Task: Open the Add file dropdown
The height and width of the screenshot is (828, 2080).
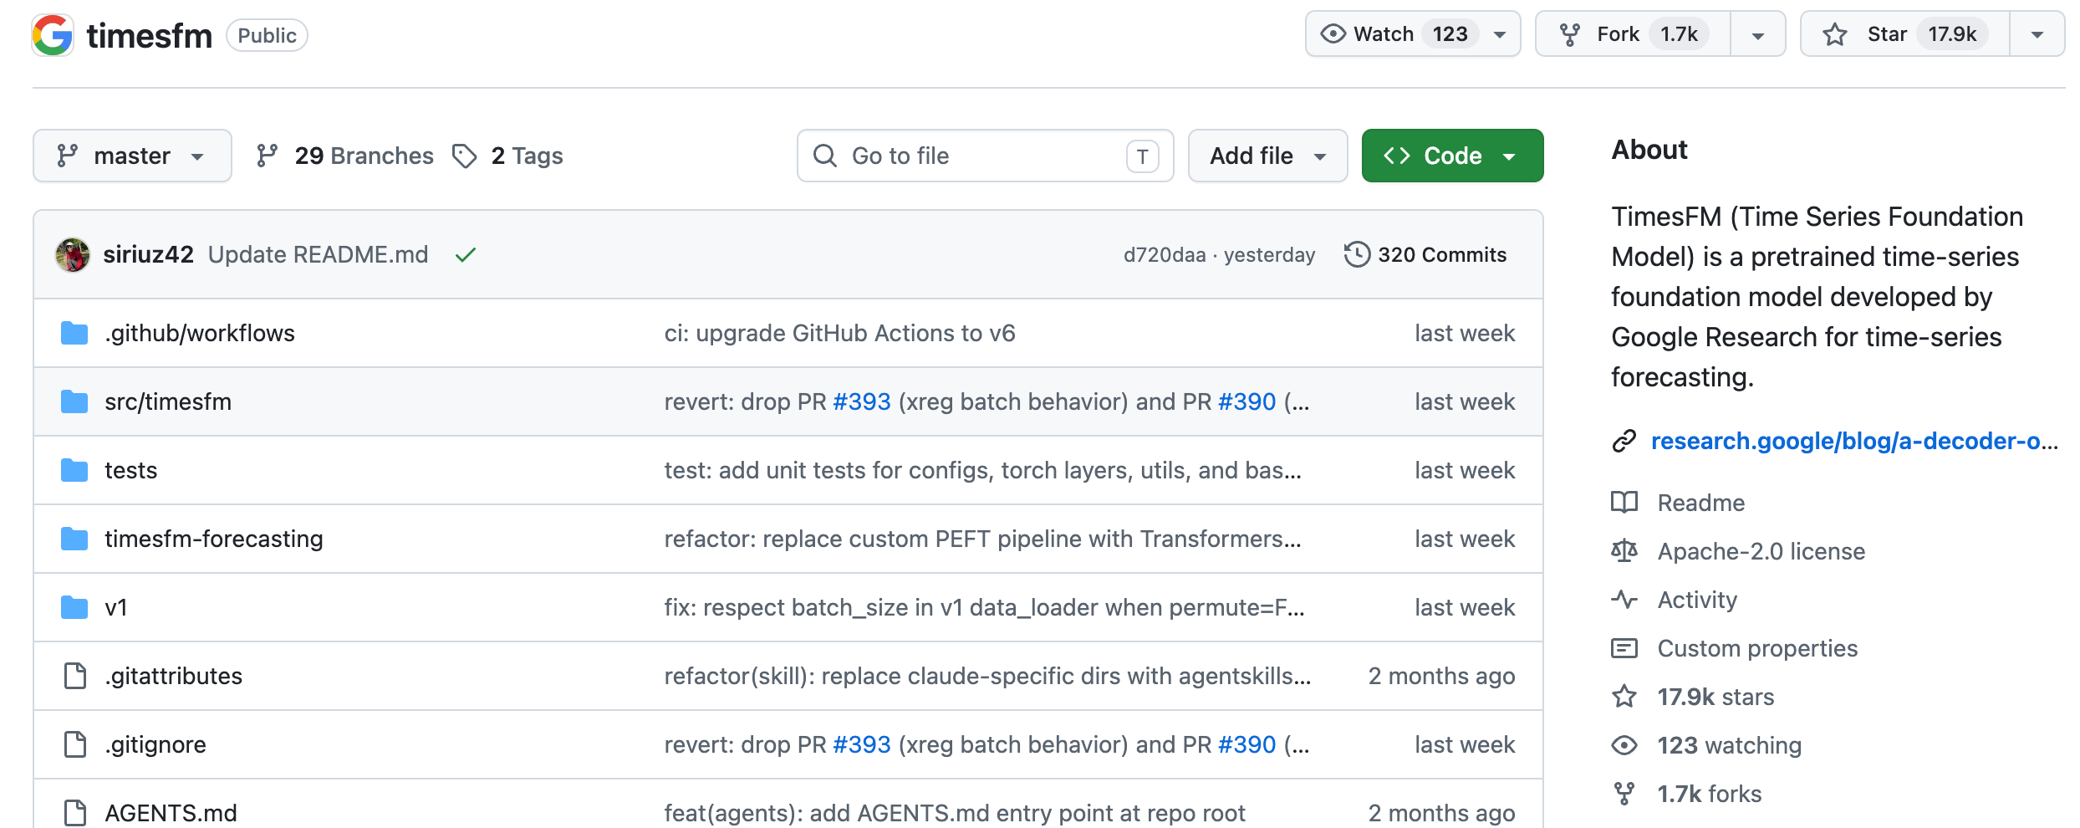Action: pos(1267,156)
